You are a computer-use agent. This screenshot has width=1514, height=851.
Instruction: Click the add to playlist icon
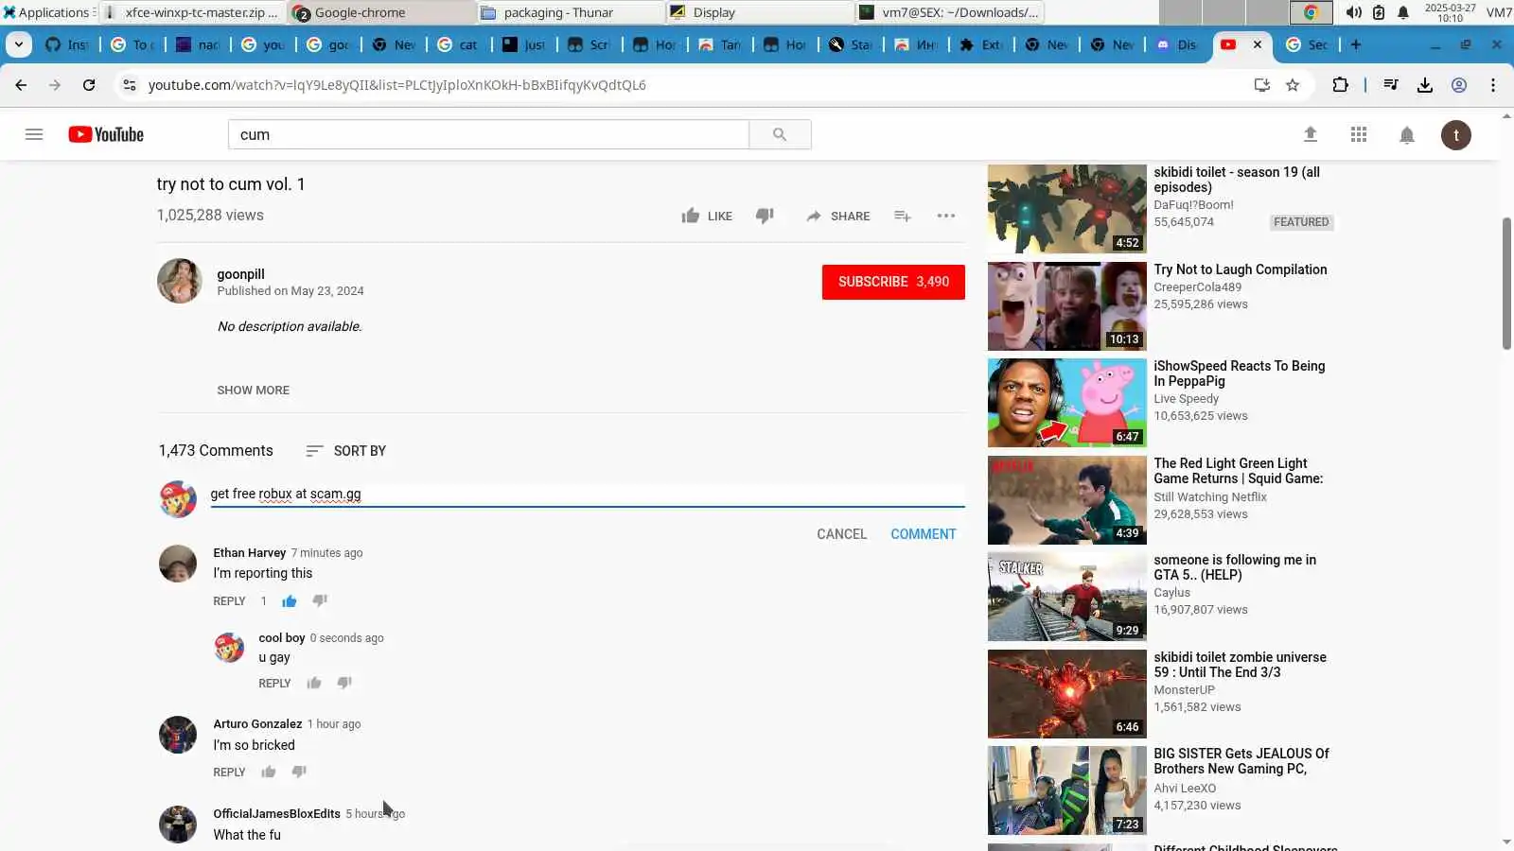click(903, 216)
